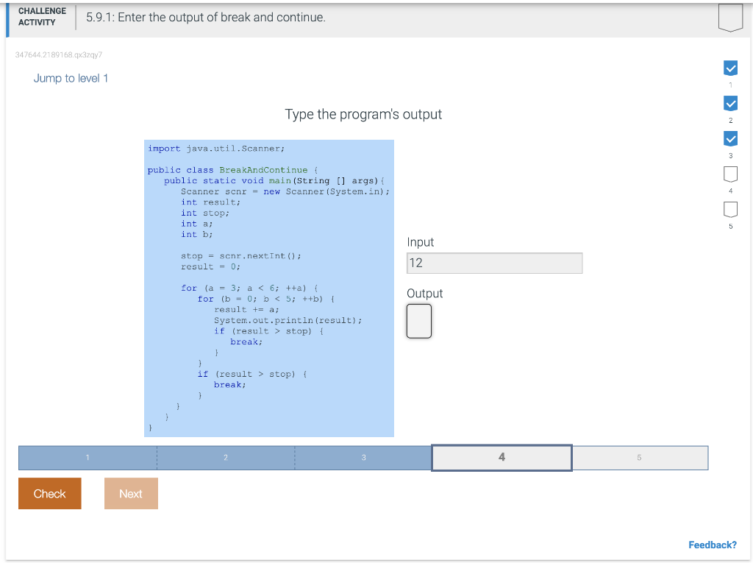753x563 pixels.
Task: Click the empty level 4 badge
Action: (x=730, y=173)
